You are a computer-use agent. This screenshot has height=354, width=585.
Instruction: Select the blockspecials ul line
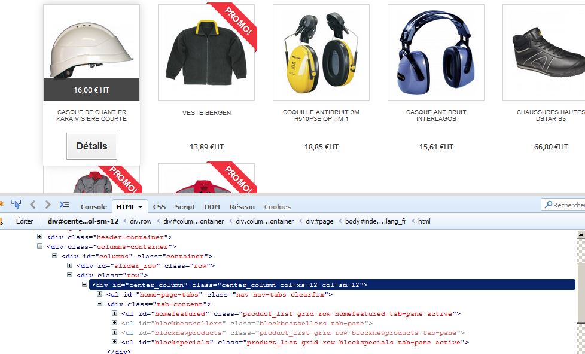click(295, 343)
